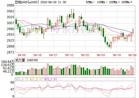Image resolution: width=139 pixels, height=98 pixels.
Task: Click the 06-15 date label
Action: coord(117,55)
